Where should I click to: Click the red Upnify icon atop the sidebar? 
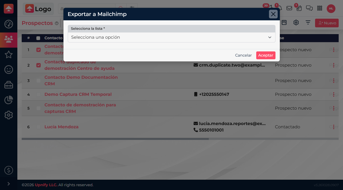pyautogui.click(x=9, y=9)
